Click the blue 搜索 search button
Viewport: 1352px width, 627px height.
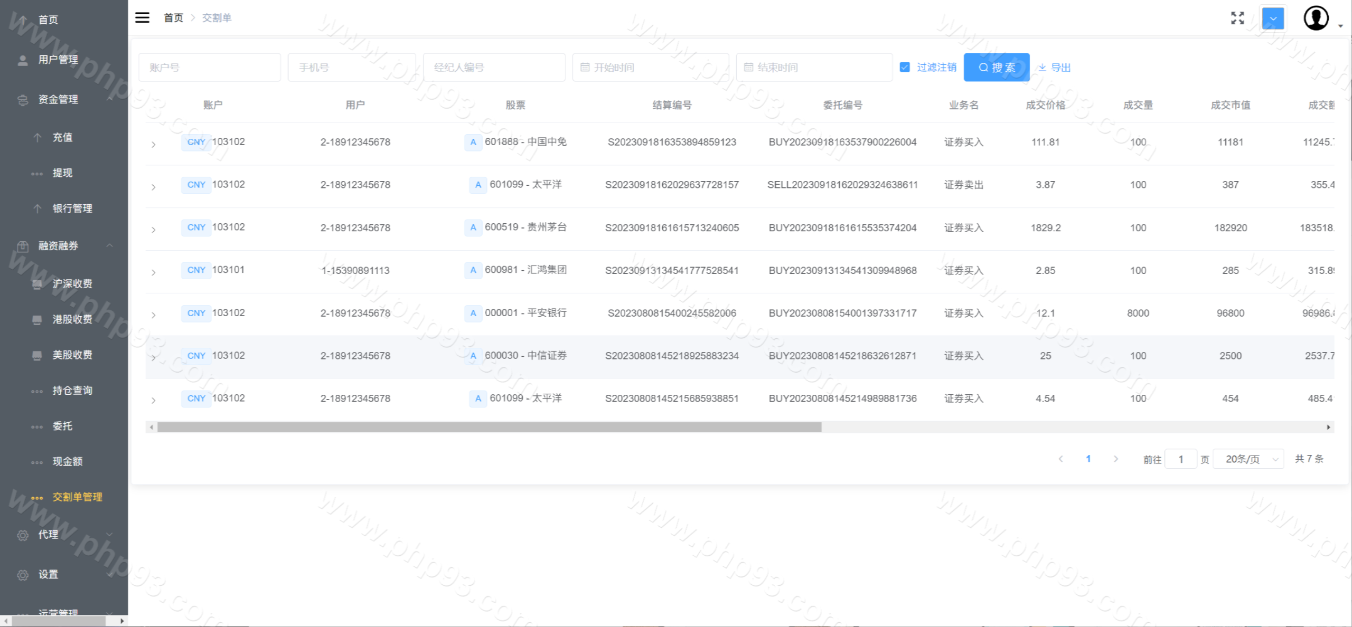[x=996, y=68]
